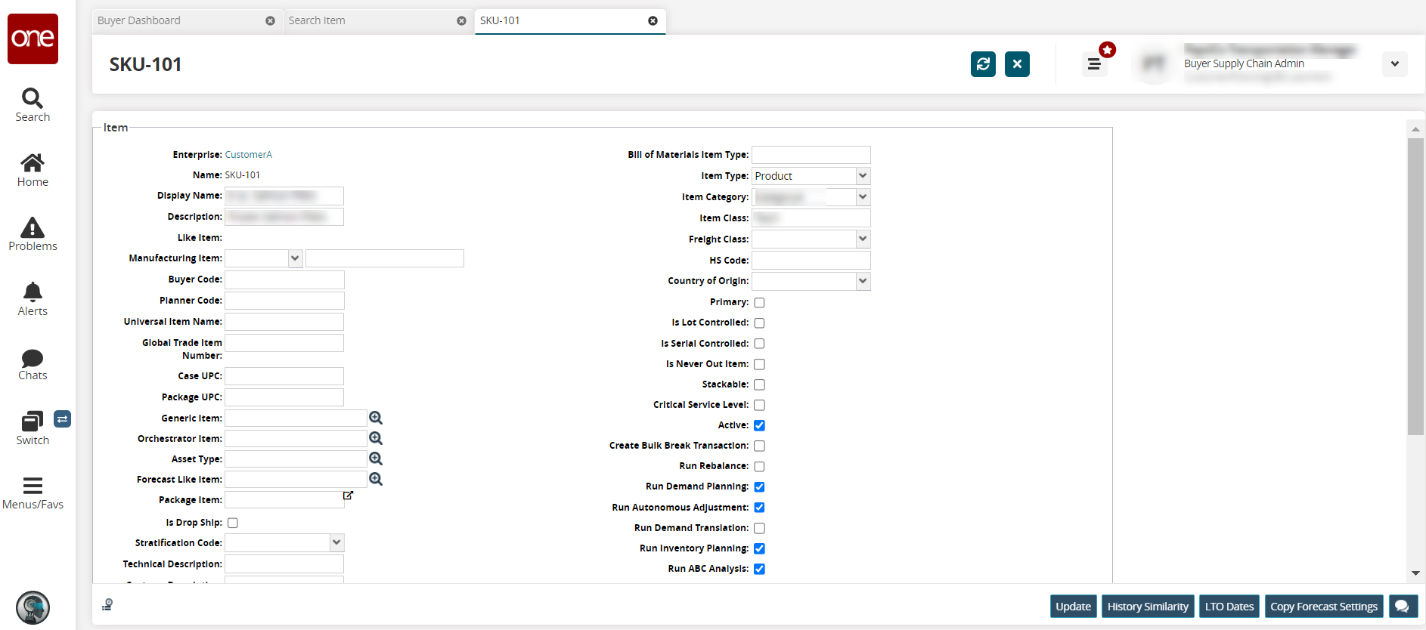Image resolution: width=1426 pixels, height=630 pixels.
Task: Click the CustomerA enterprise link
Action: coord(248,155)
